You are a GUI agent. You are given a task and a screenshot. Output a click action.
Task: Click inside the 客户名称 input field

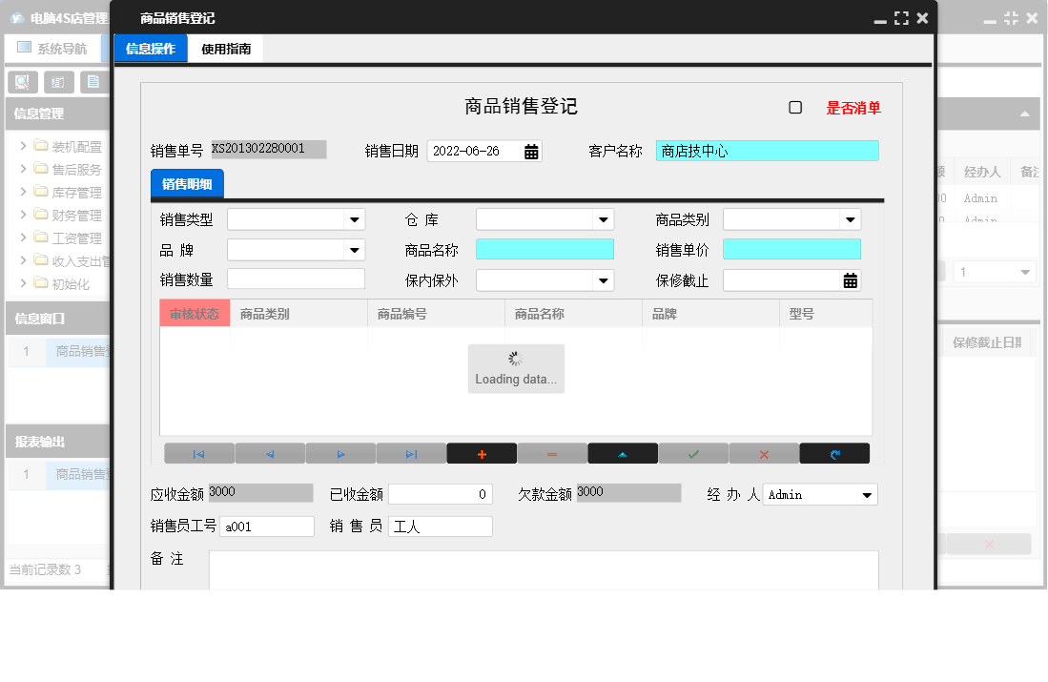766,150
